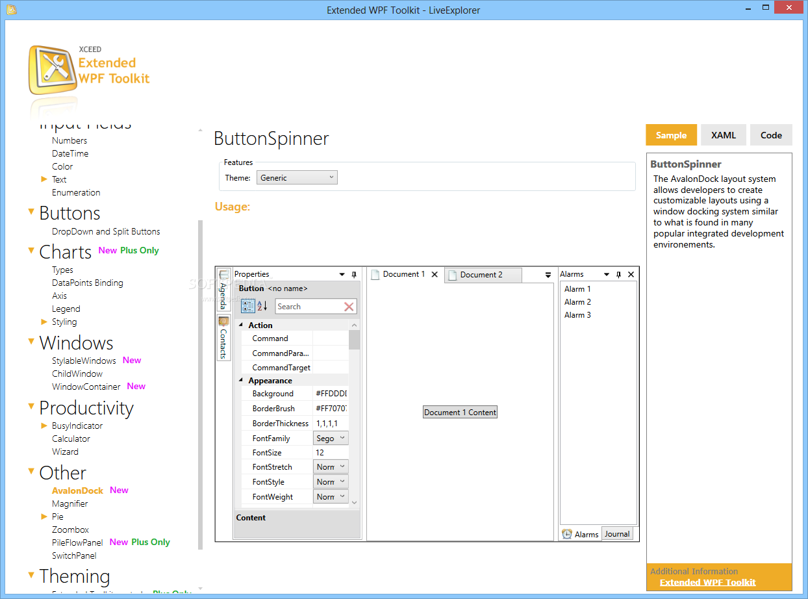Open the Contacts auto-hide side tab
Viewport: 808px width, 599px height.
click(223, 338)
